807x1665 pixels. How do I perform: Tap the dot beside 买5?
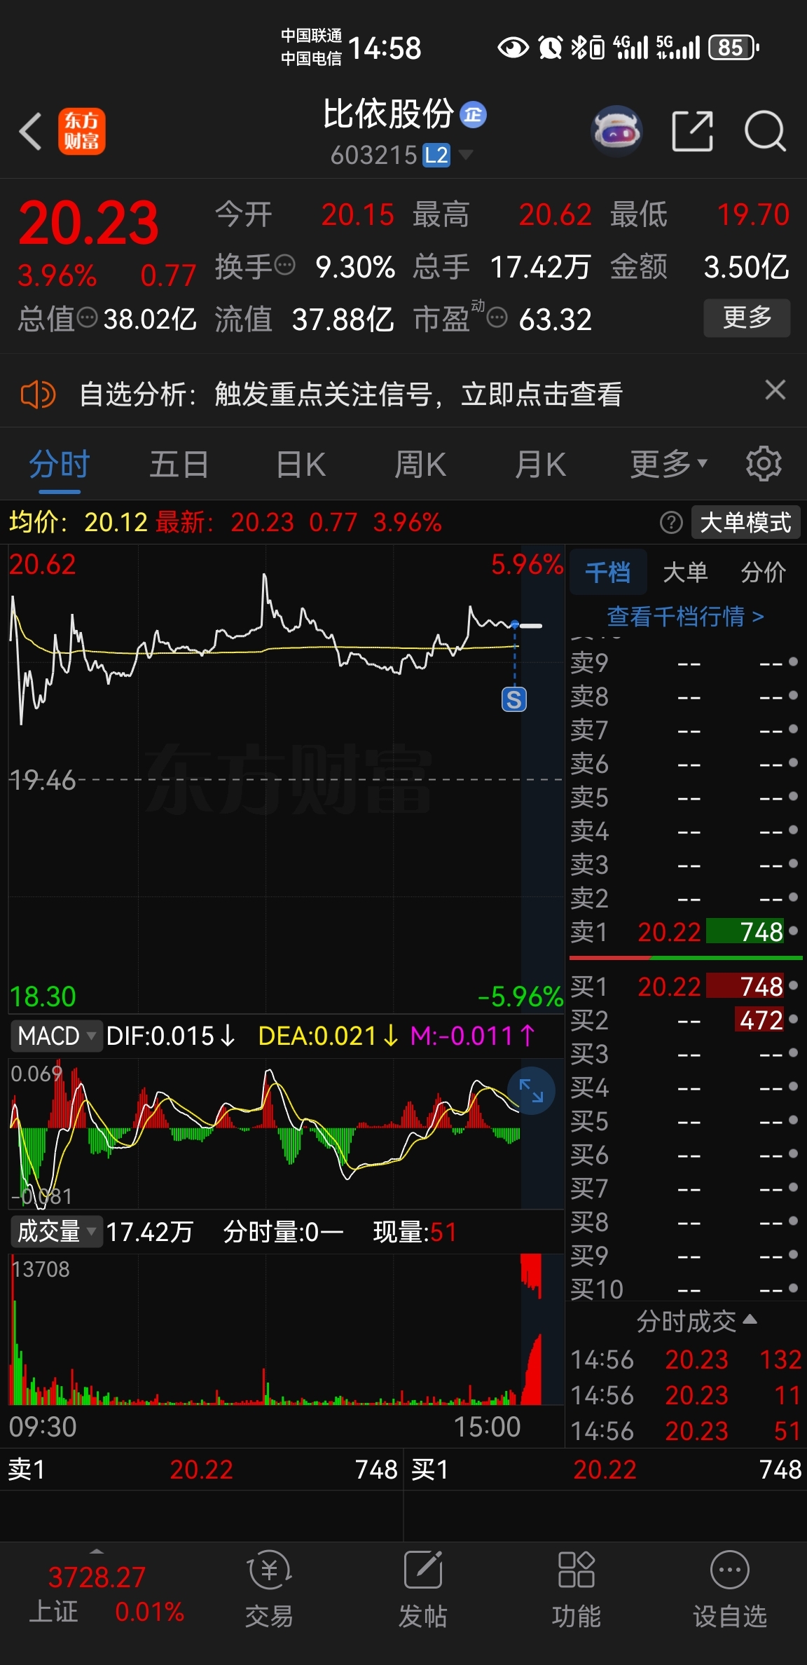click(793, 1120)
